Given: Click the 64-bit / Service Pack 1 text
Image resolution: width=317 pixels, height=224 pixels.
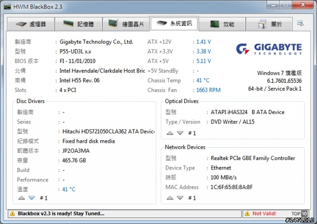Looking at the screenshot, I should (x=275, y=89).
